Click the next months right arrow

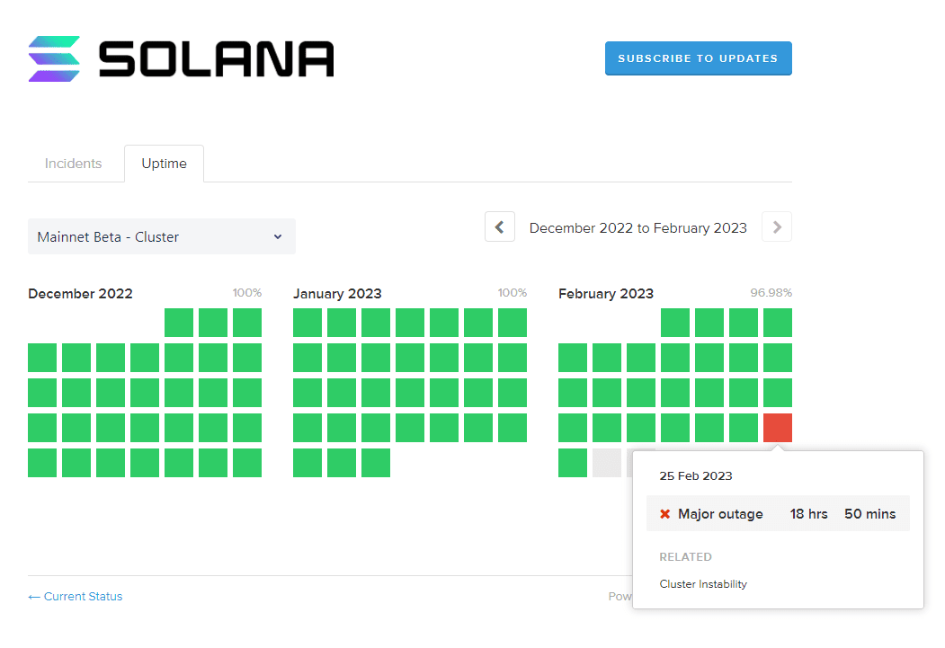(x=777, y=227)
